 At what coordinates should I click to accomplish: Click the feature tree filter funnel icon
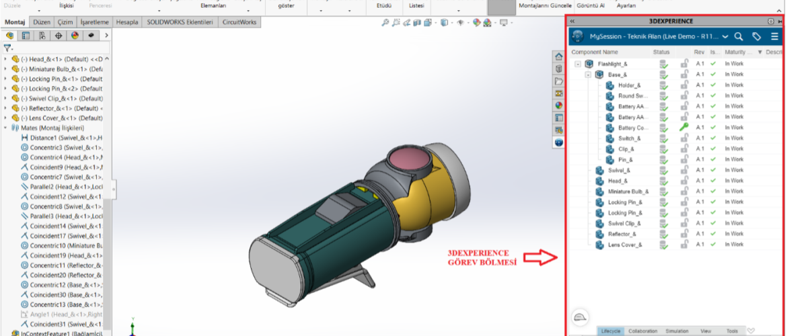tap(7, 48)
